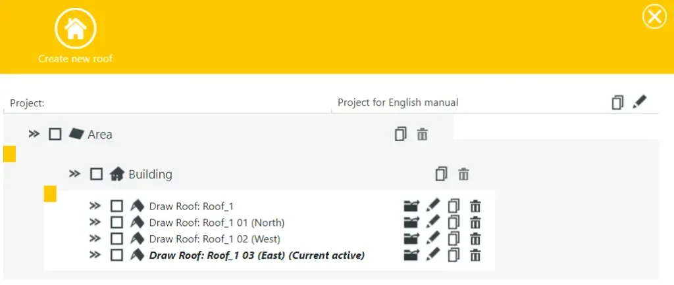Select Draw Roof: Roof_1 02 (West) item

click(215, 238)
